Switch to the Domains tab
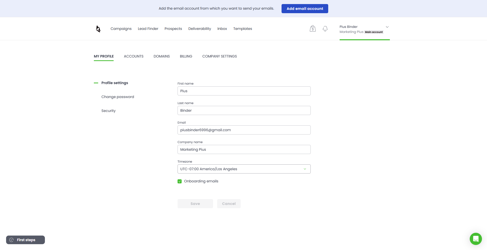Screen dimensions: 487x250 click(162, 56)
